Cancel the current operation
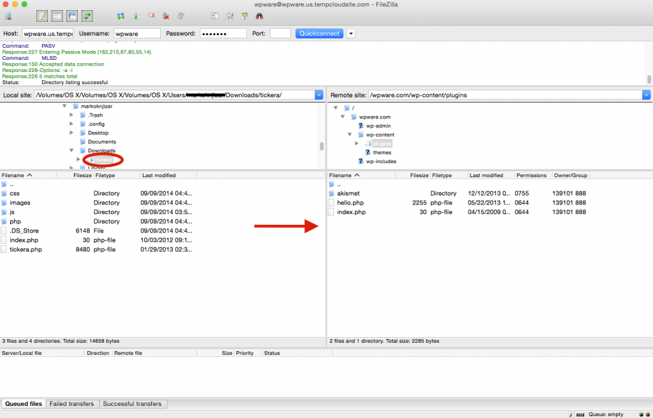653x418 pixels. click(x=151, y=16)
